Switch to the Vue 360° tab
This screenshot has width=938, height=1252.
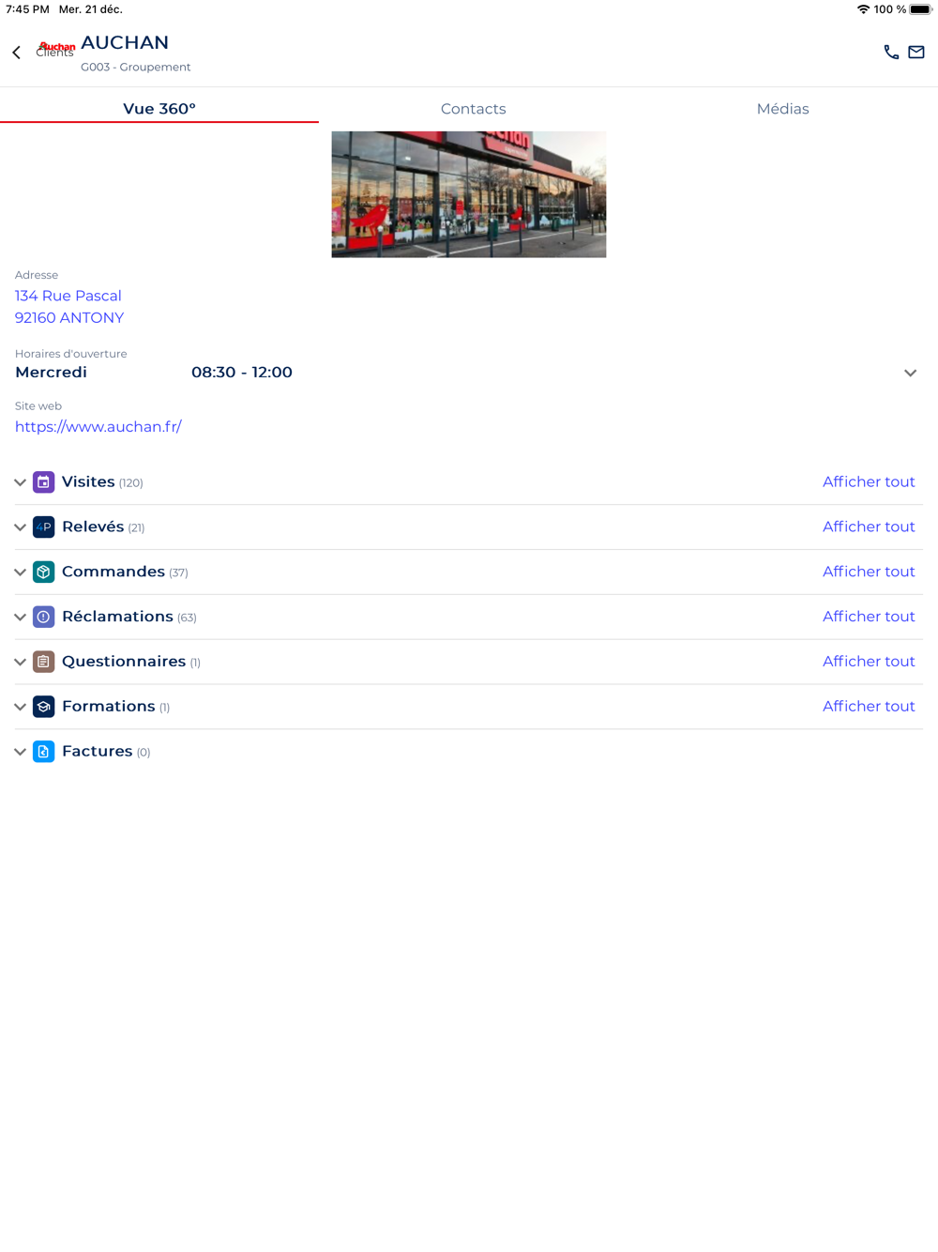(x=159, y=109)
